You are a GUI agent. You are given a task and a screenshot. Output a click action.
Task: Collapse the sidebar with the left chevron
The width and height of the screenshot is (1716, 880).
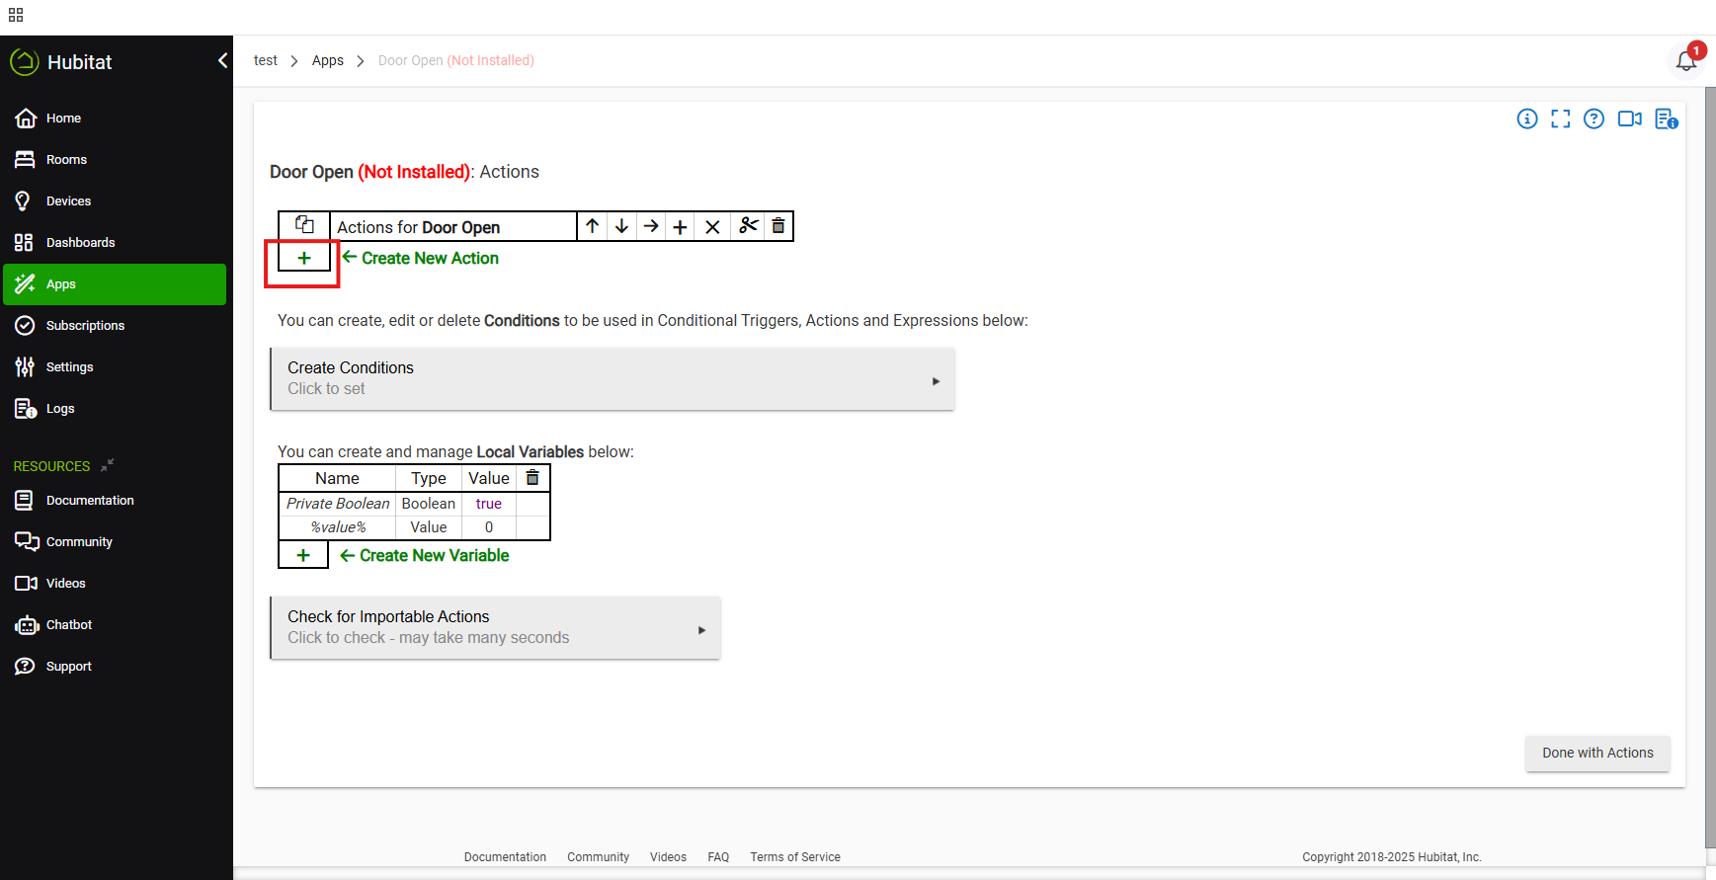(222, 61)
